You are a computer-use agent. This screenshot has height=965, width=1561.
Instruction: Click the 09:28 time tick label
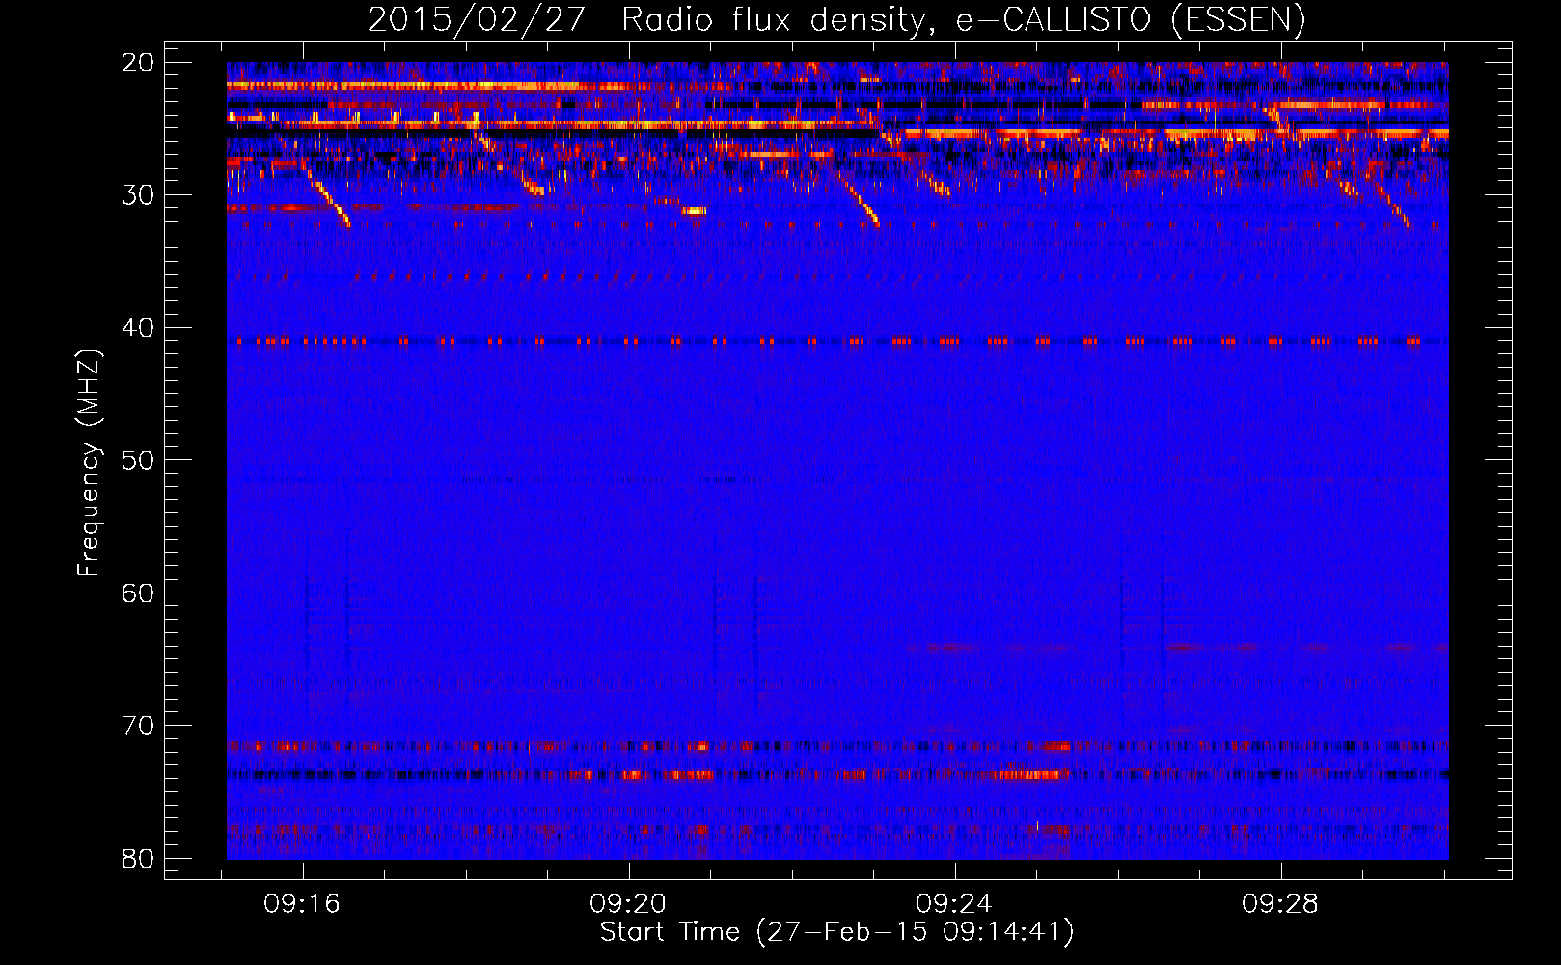click(1280, 904)
